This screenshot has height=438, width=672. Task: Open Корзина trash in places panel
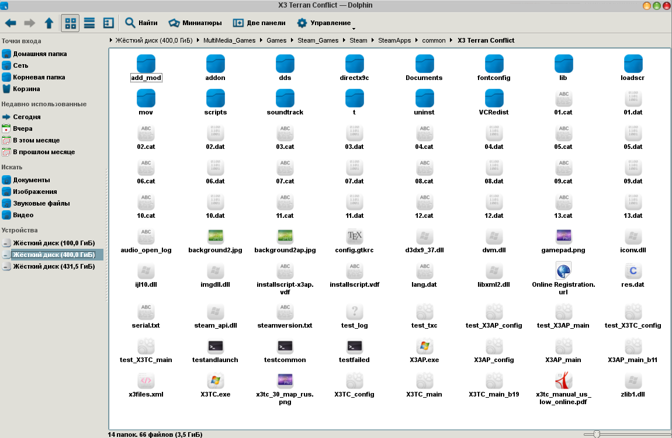22,89
